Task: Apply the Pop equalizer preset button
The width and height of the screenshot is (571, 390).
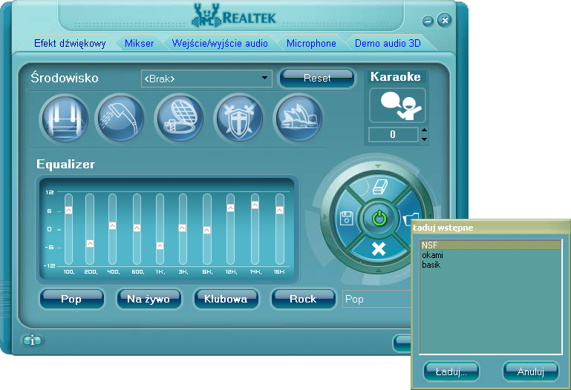Action: point(72,299)
